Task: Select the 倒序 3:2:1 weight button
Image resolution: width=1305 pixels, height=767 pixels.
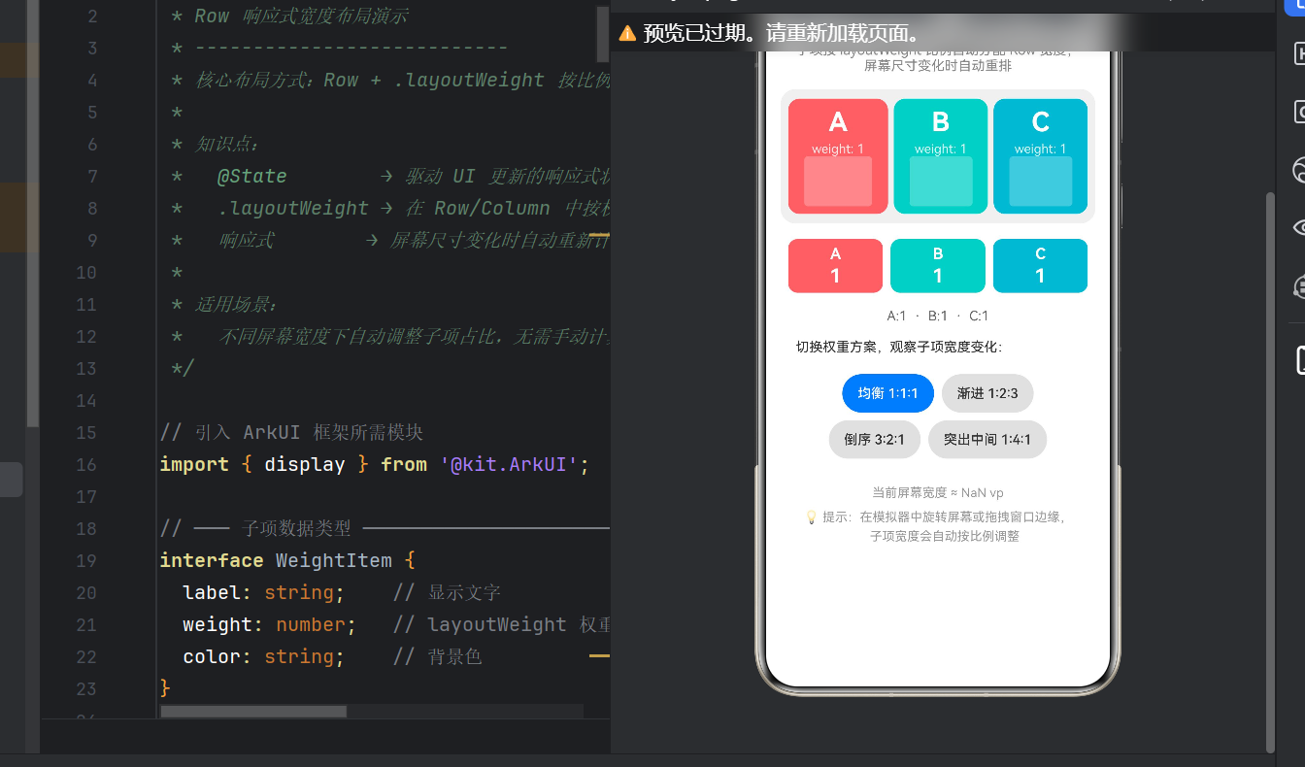Action: point(874,439)
